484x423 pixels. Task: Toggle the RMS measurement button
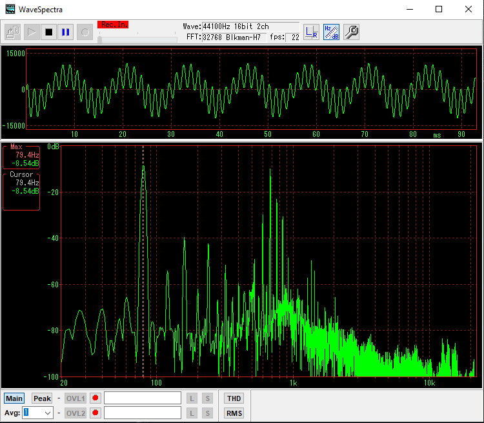coord(234,413)
